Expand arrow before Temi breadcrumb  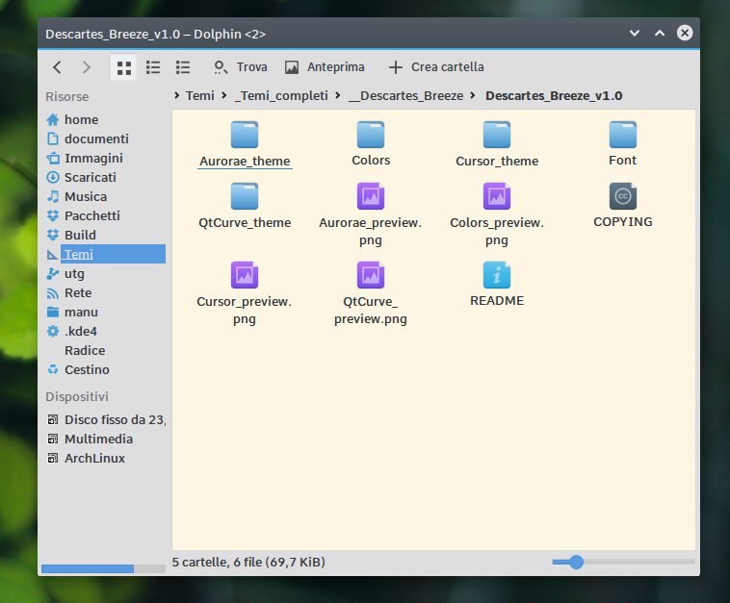tap(176, 95)
